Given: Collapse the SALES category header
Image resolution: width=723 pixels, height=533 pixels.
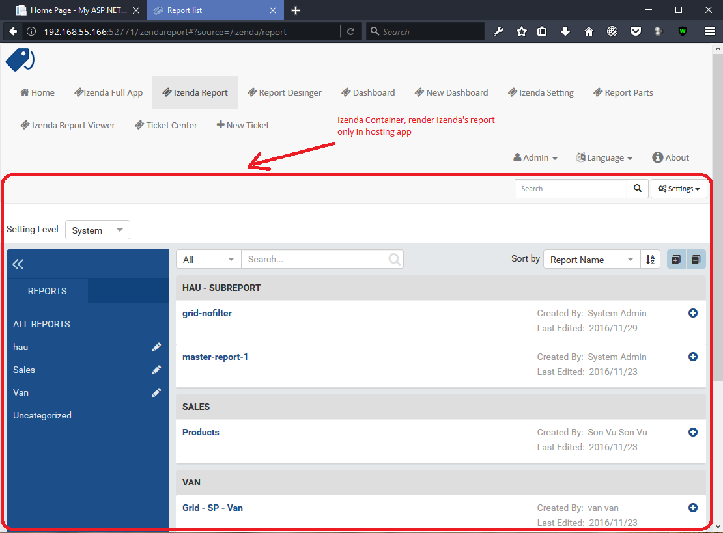Looking at the screenshot, I should click(x=441, y=407).
